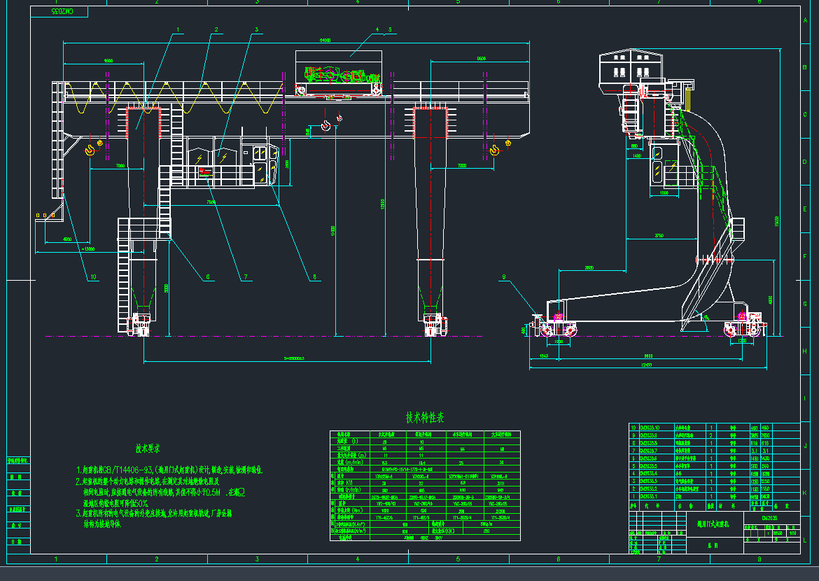Select the 7000 dimension near left hook
Image resolution: width=819 pixels, height=581 pixels.
click(x=120, y=166)
